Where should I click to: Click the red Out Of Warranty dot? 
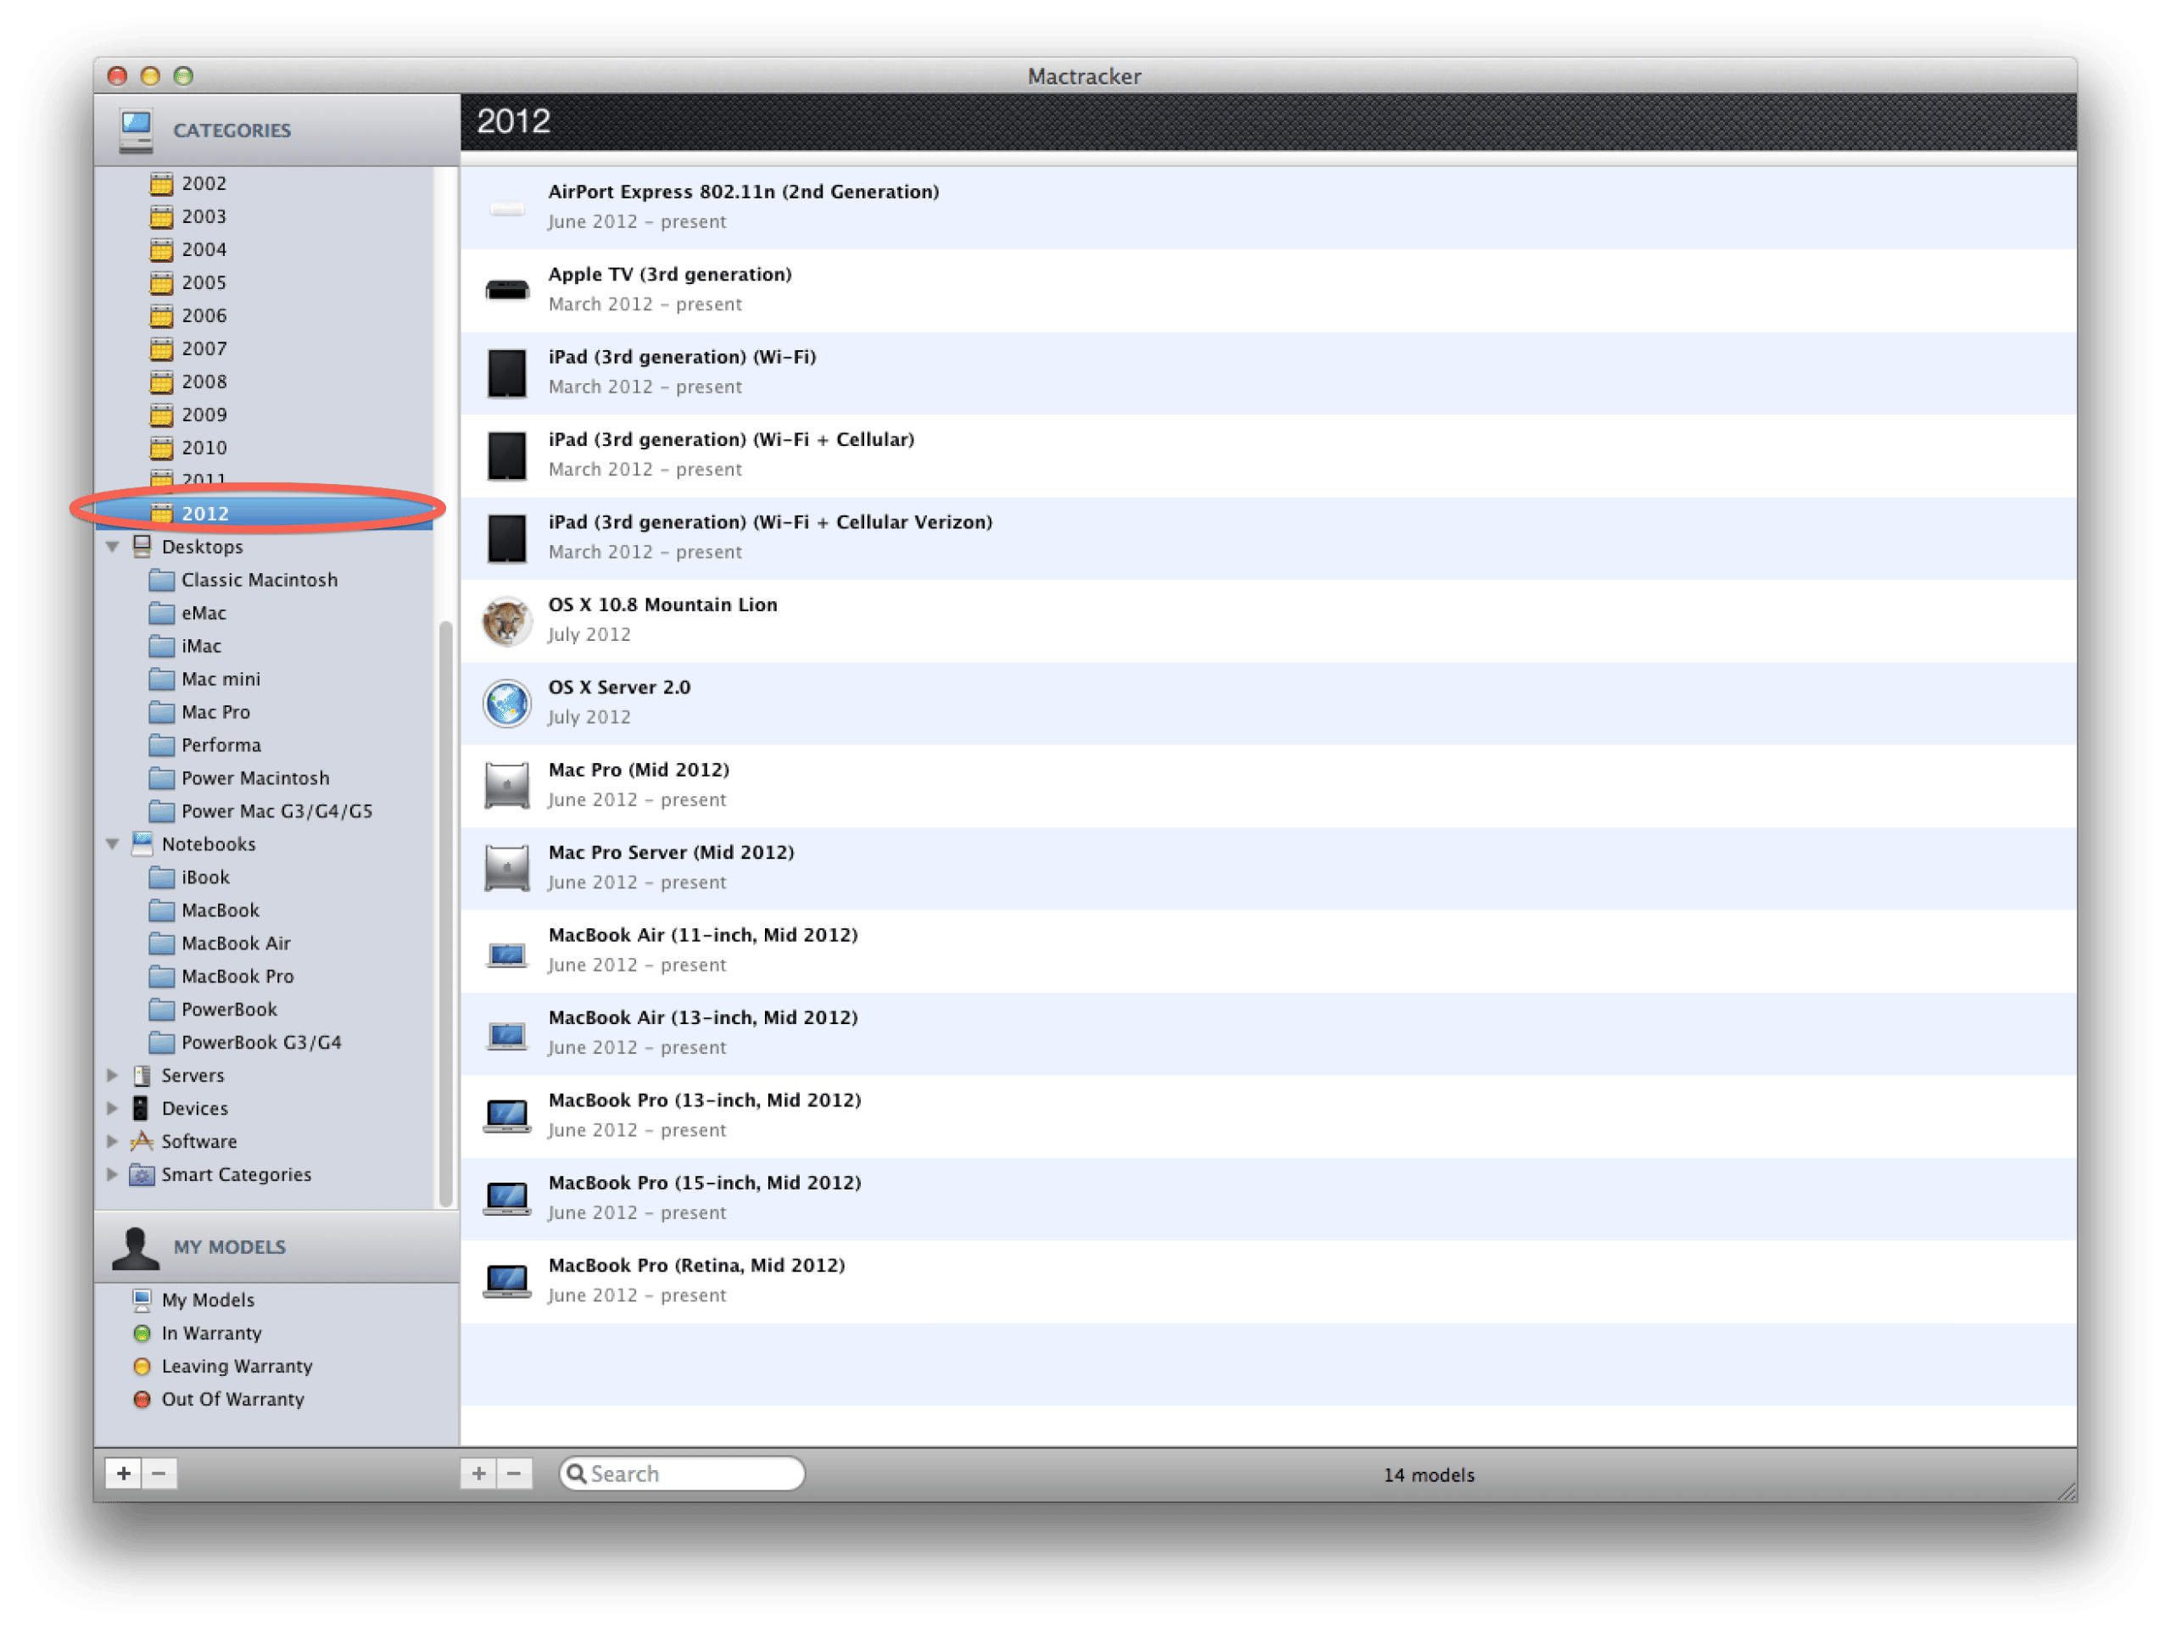coord(142,1401)
